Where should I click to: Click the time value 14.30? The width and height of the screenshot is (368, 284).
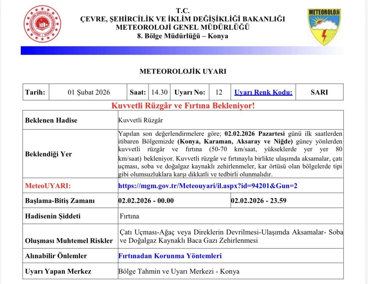(x=159, y=92)
